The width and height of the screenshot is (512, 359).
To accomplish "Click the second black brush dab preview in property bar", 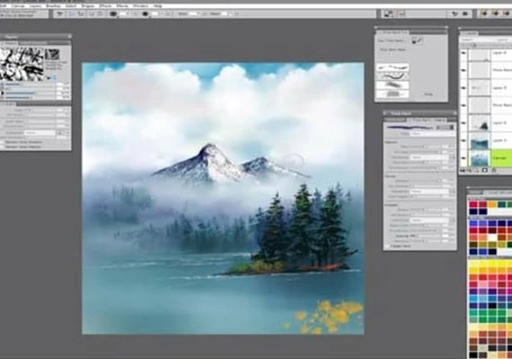I will (145, 13).
